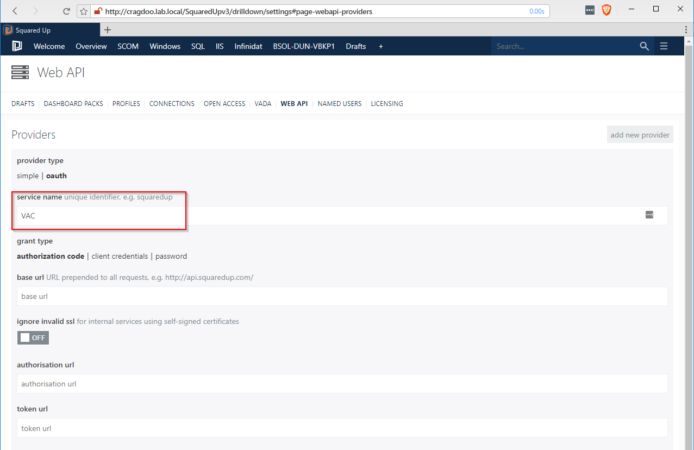This screenshot has width=694, height=450.
Task: Switch to the CONNECTIONS tab
Action: pos(172,103)
